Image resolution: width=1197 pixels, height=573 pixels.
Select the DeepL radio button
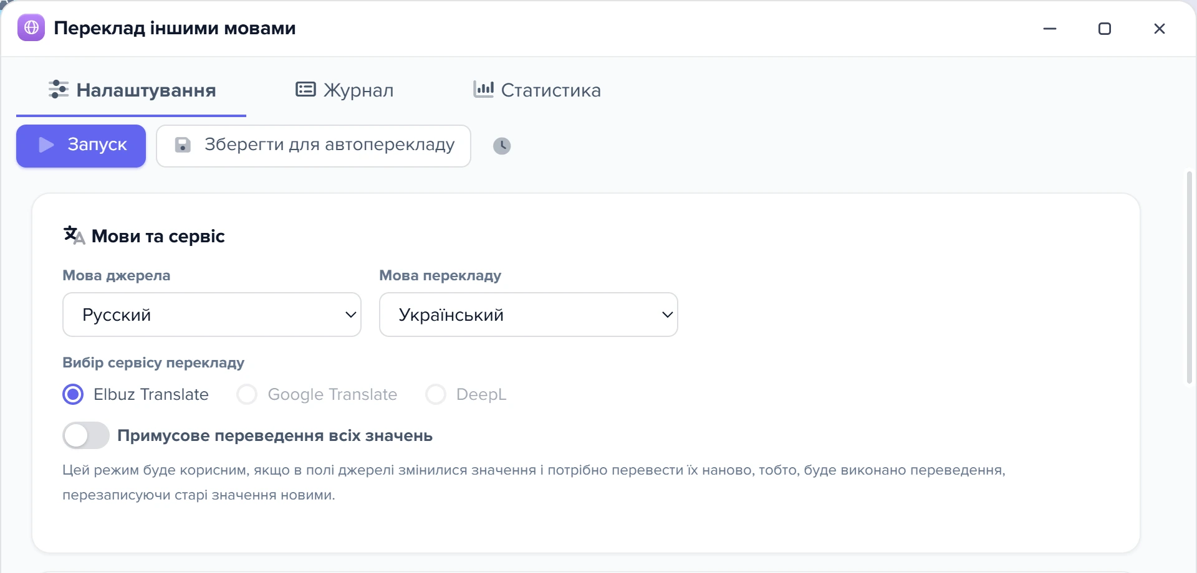point(435,394)
